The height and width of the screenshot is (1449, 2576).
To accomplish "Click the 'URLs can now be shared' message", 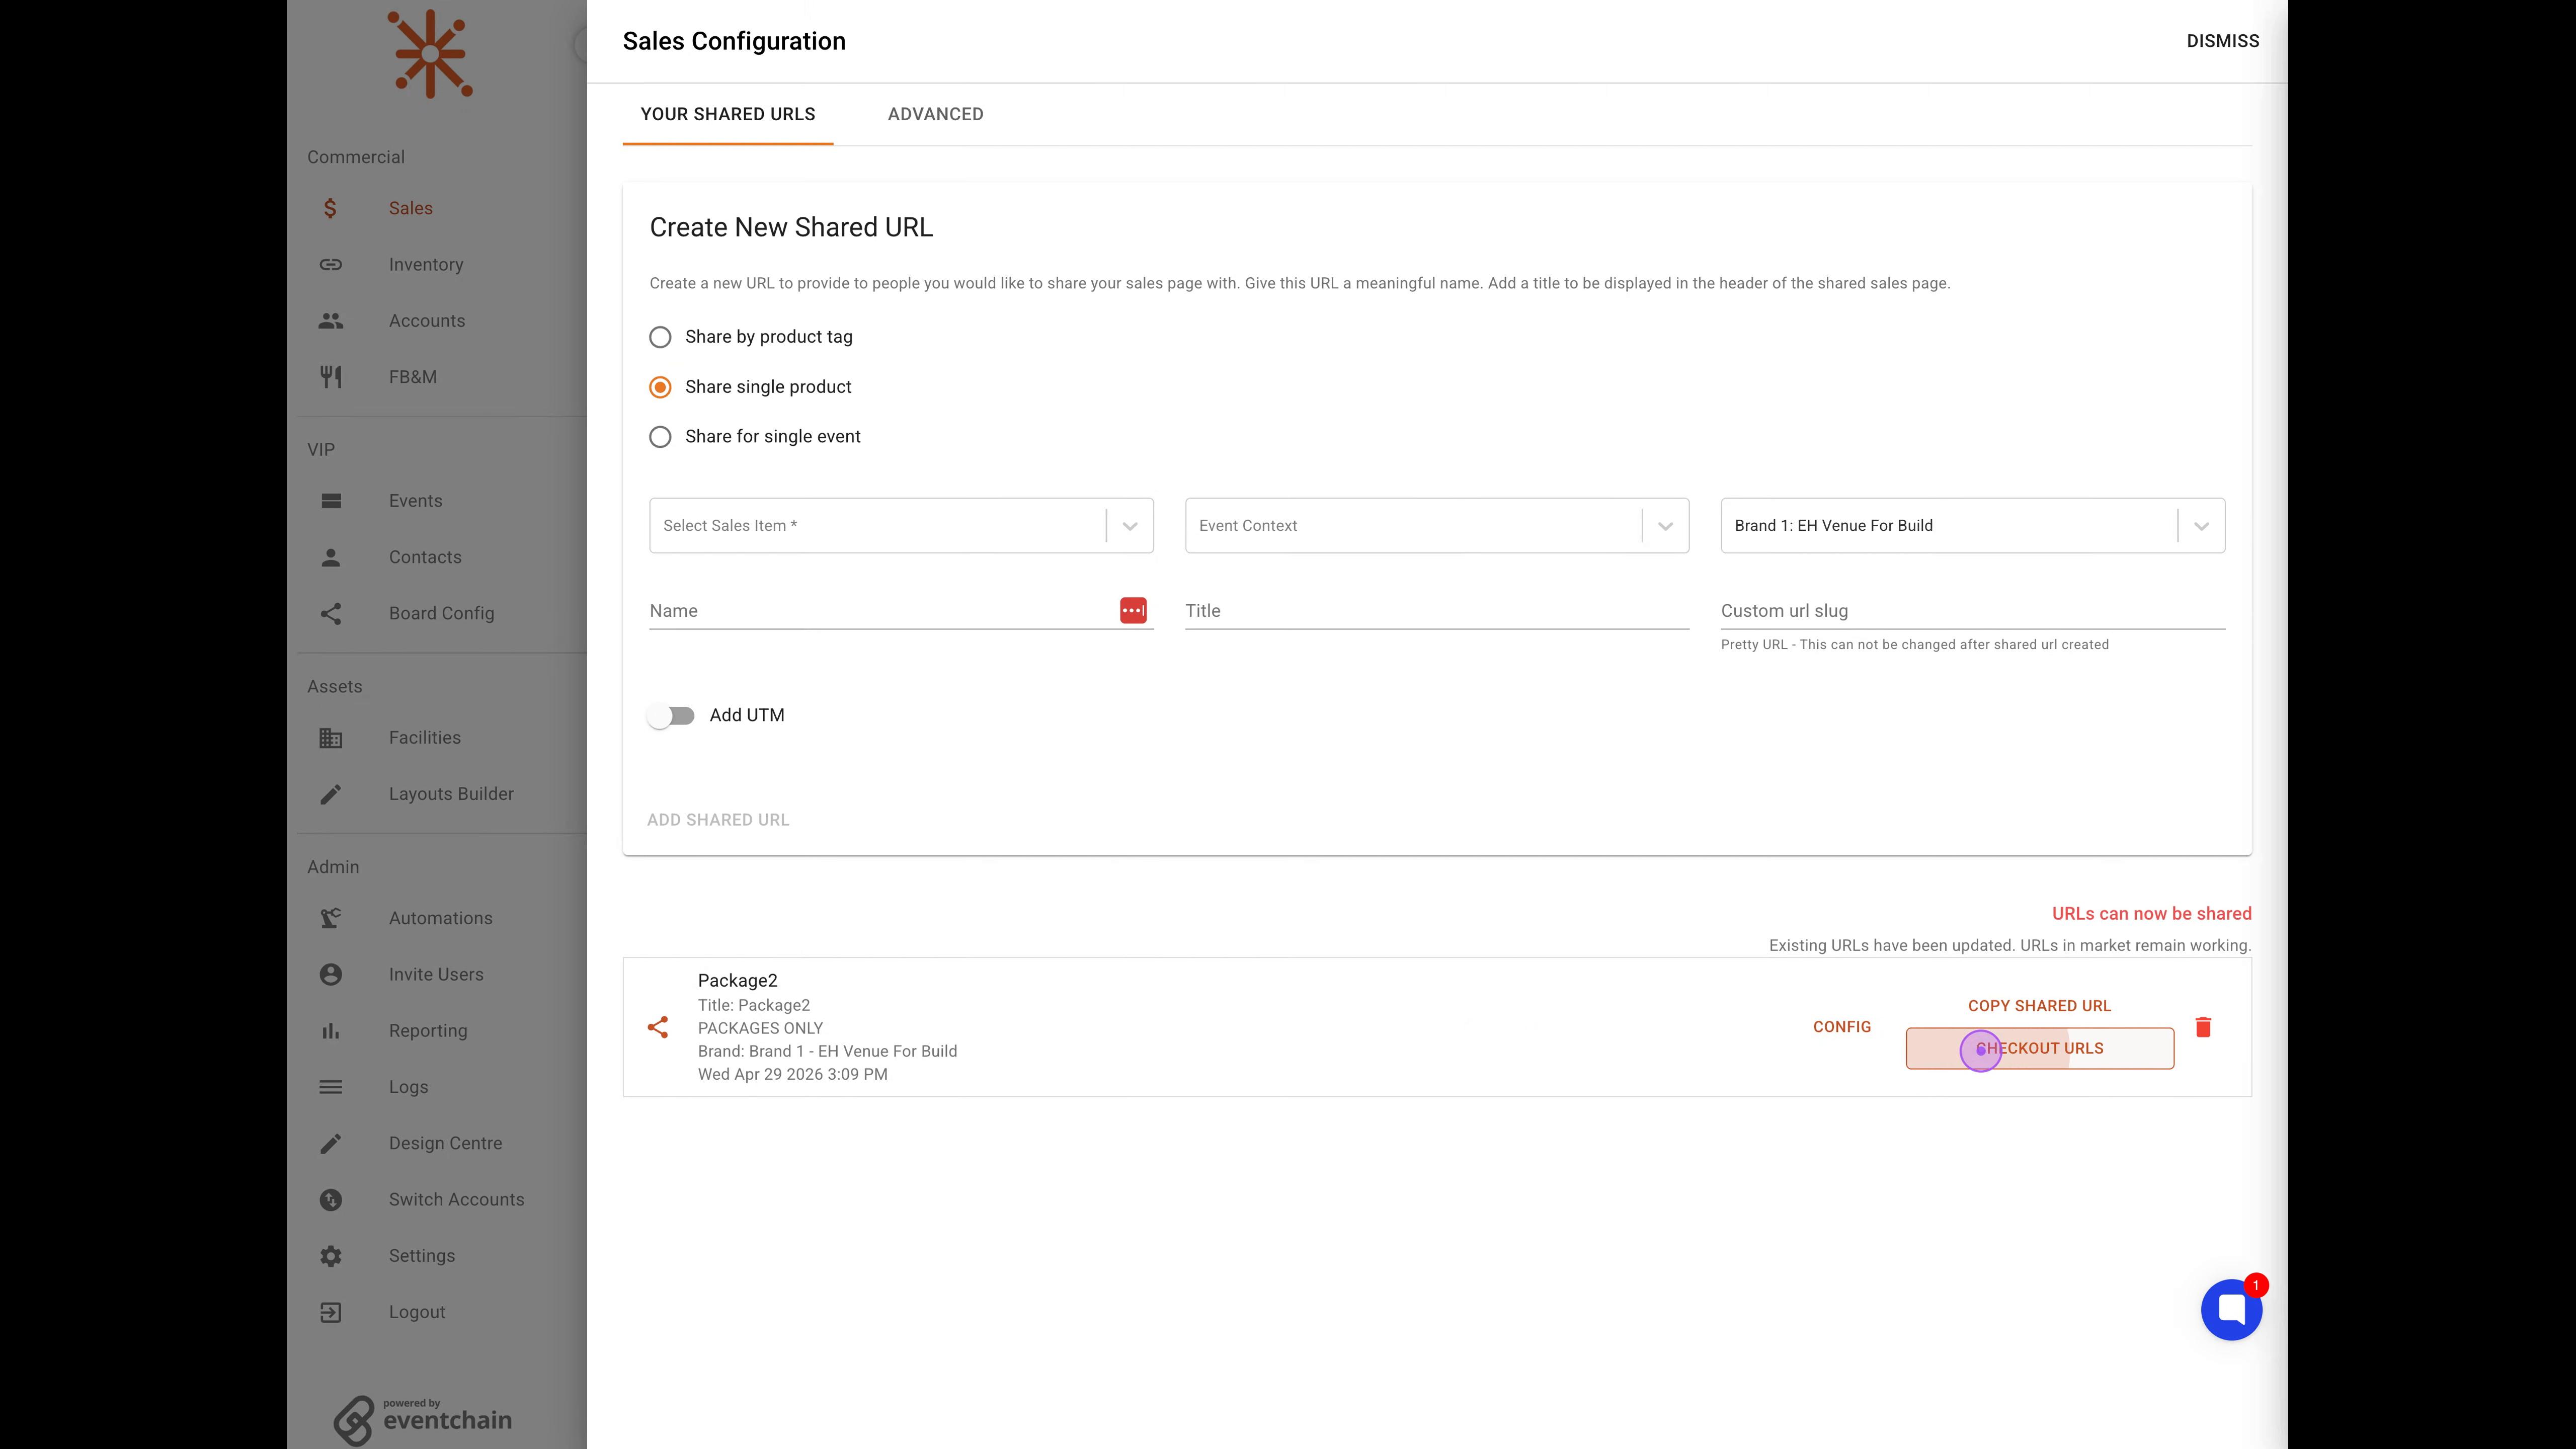I will 2151,914.
